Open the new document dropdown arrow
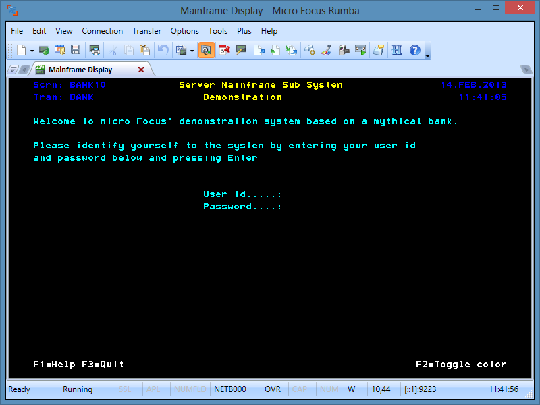This screenshot has height=405, width=540. 30,50
